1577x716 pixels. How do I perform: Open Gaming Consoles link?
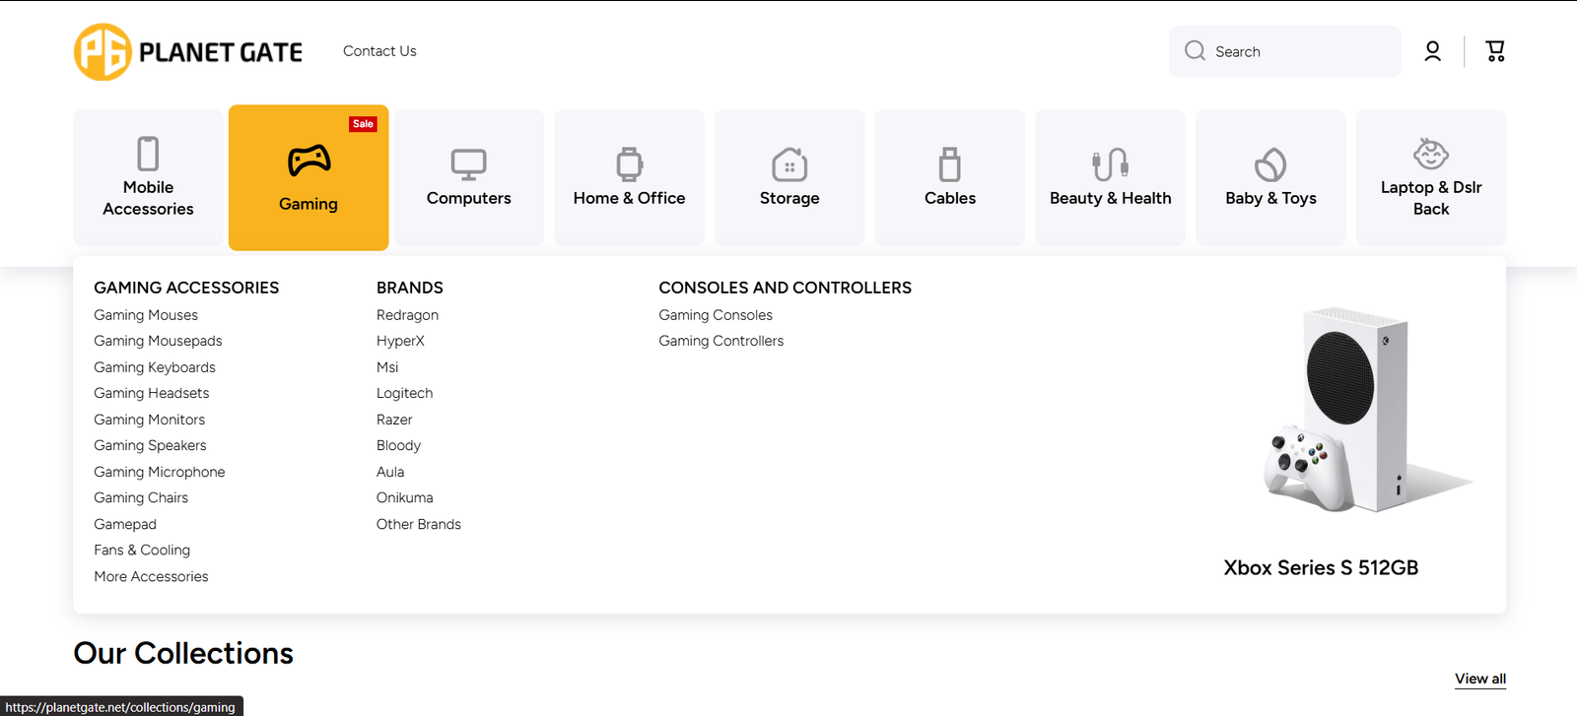[x=716, y=315]
